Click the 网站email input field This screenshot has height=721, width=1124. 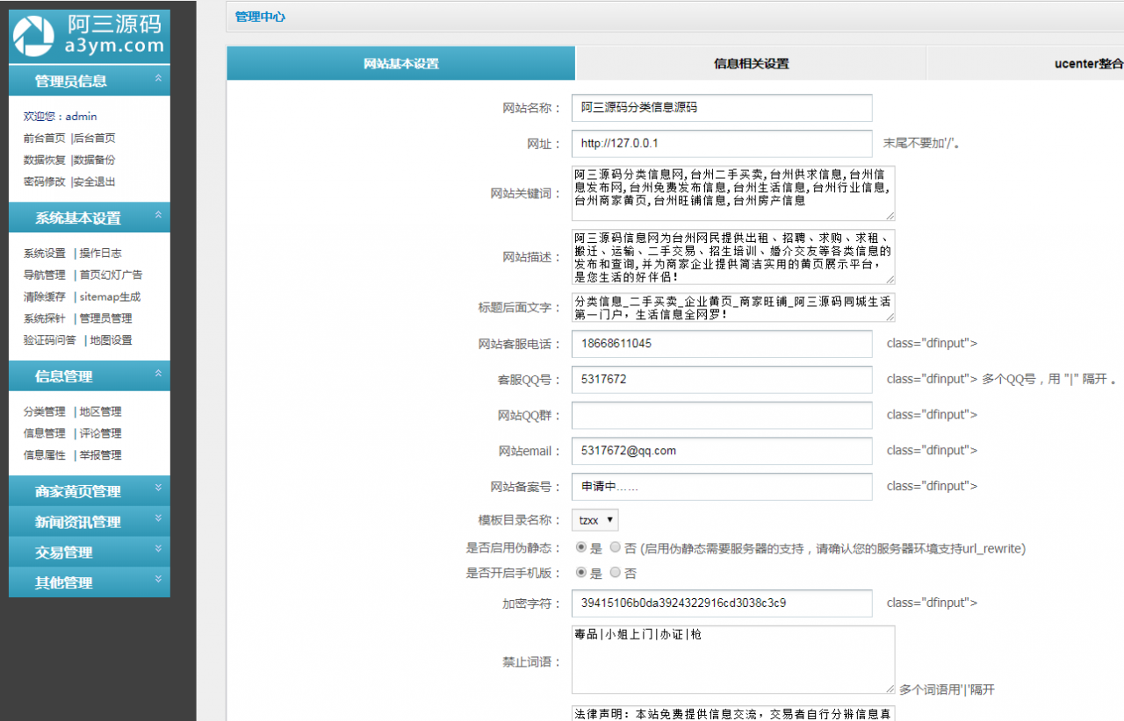722,451
